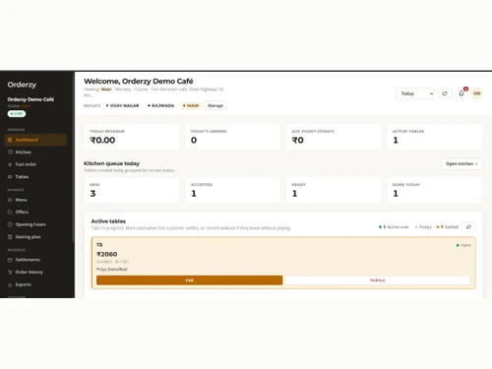Click the '1 Settled' indicator

(448, 227)
